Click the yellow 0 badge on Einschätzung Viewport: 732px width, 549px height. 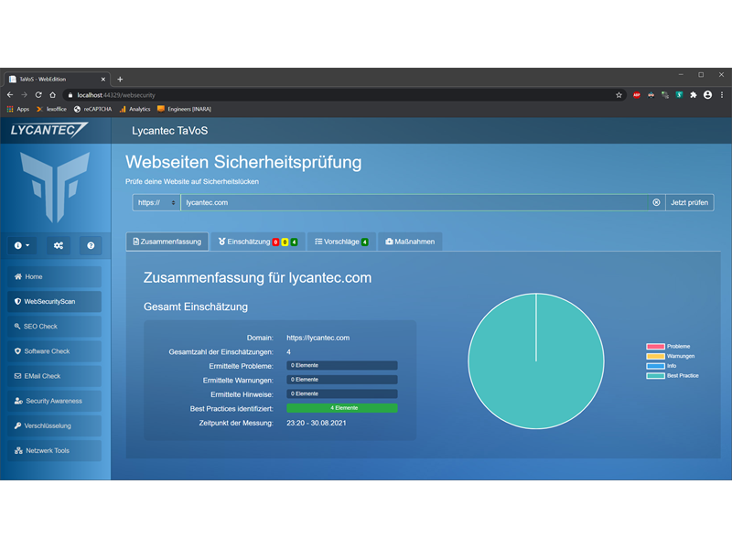click(285, 242)
